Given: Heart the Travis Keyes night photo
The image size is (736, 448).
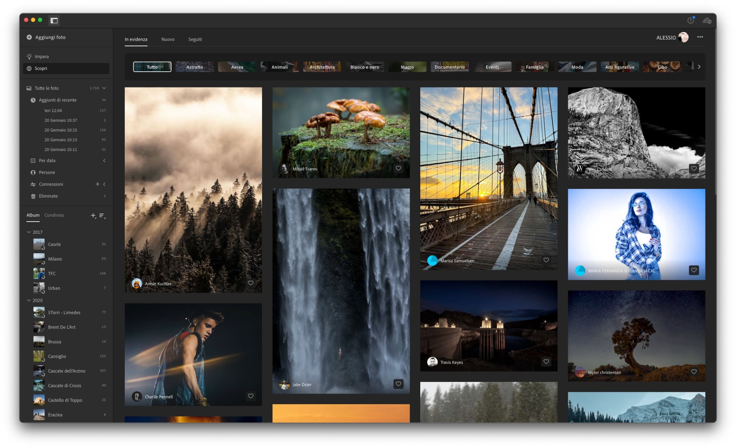Looking at the screenshot, I should click(546, 362).
